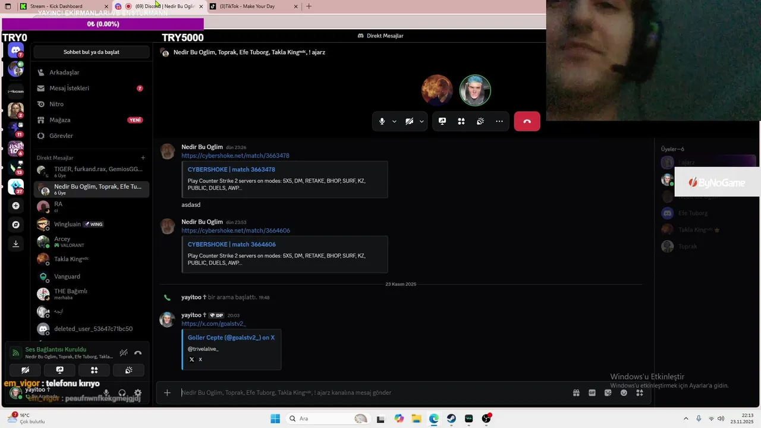Click Windows Start button on taskbar
The width and height of the screenshot is (761, 428).
coord(275,418)
